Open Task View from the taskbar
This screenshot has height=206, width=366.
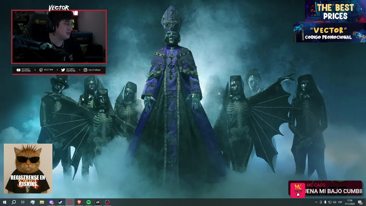[x=23, y=202]
